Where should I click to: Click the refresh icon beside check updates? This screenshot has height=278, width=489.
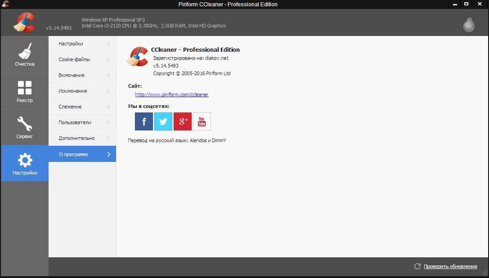pos(417,266)
